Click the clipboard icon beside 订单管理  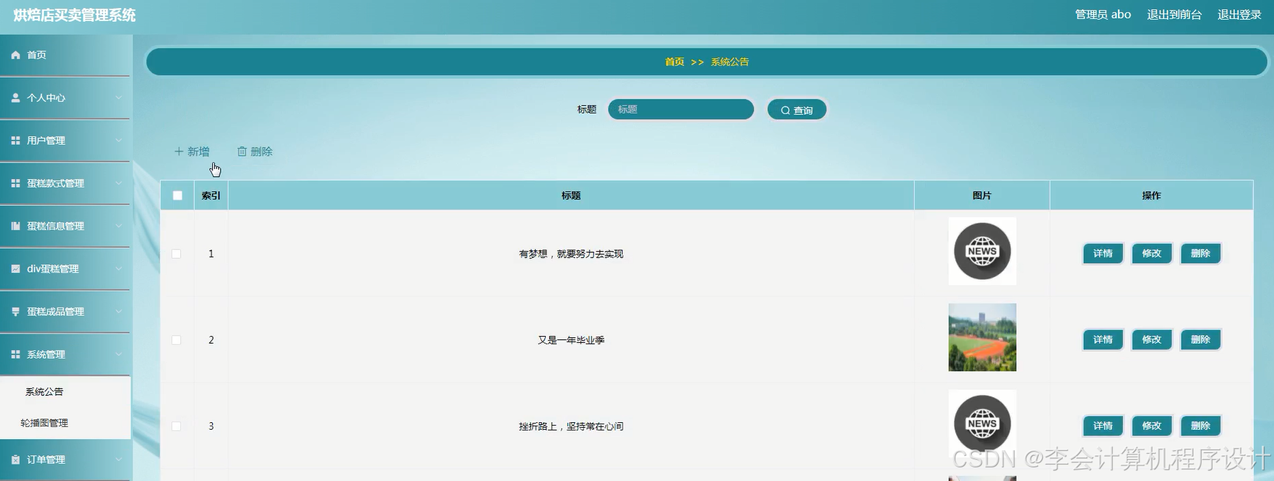pos(16,460)
